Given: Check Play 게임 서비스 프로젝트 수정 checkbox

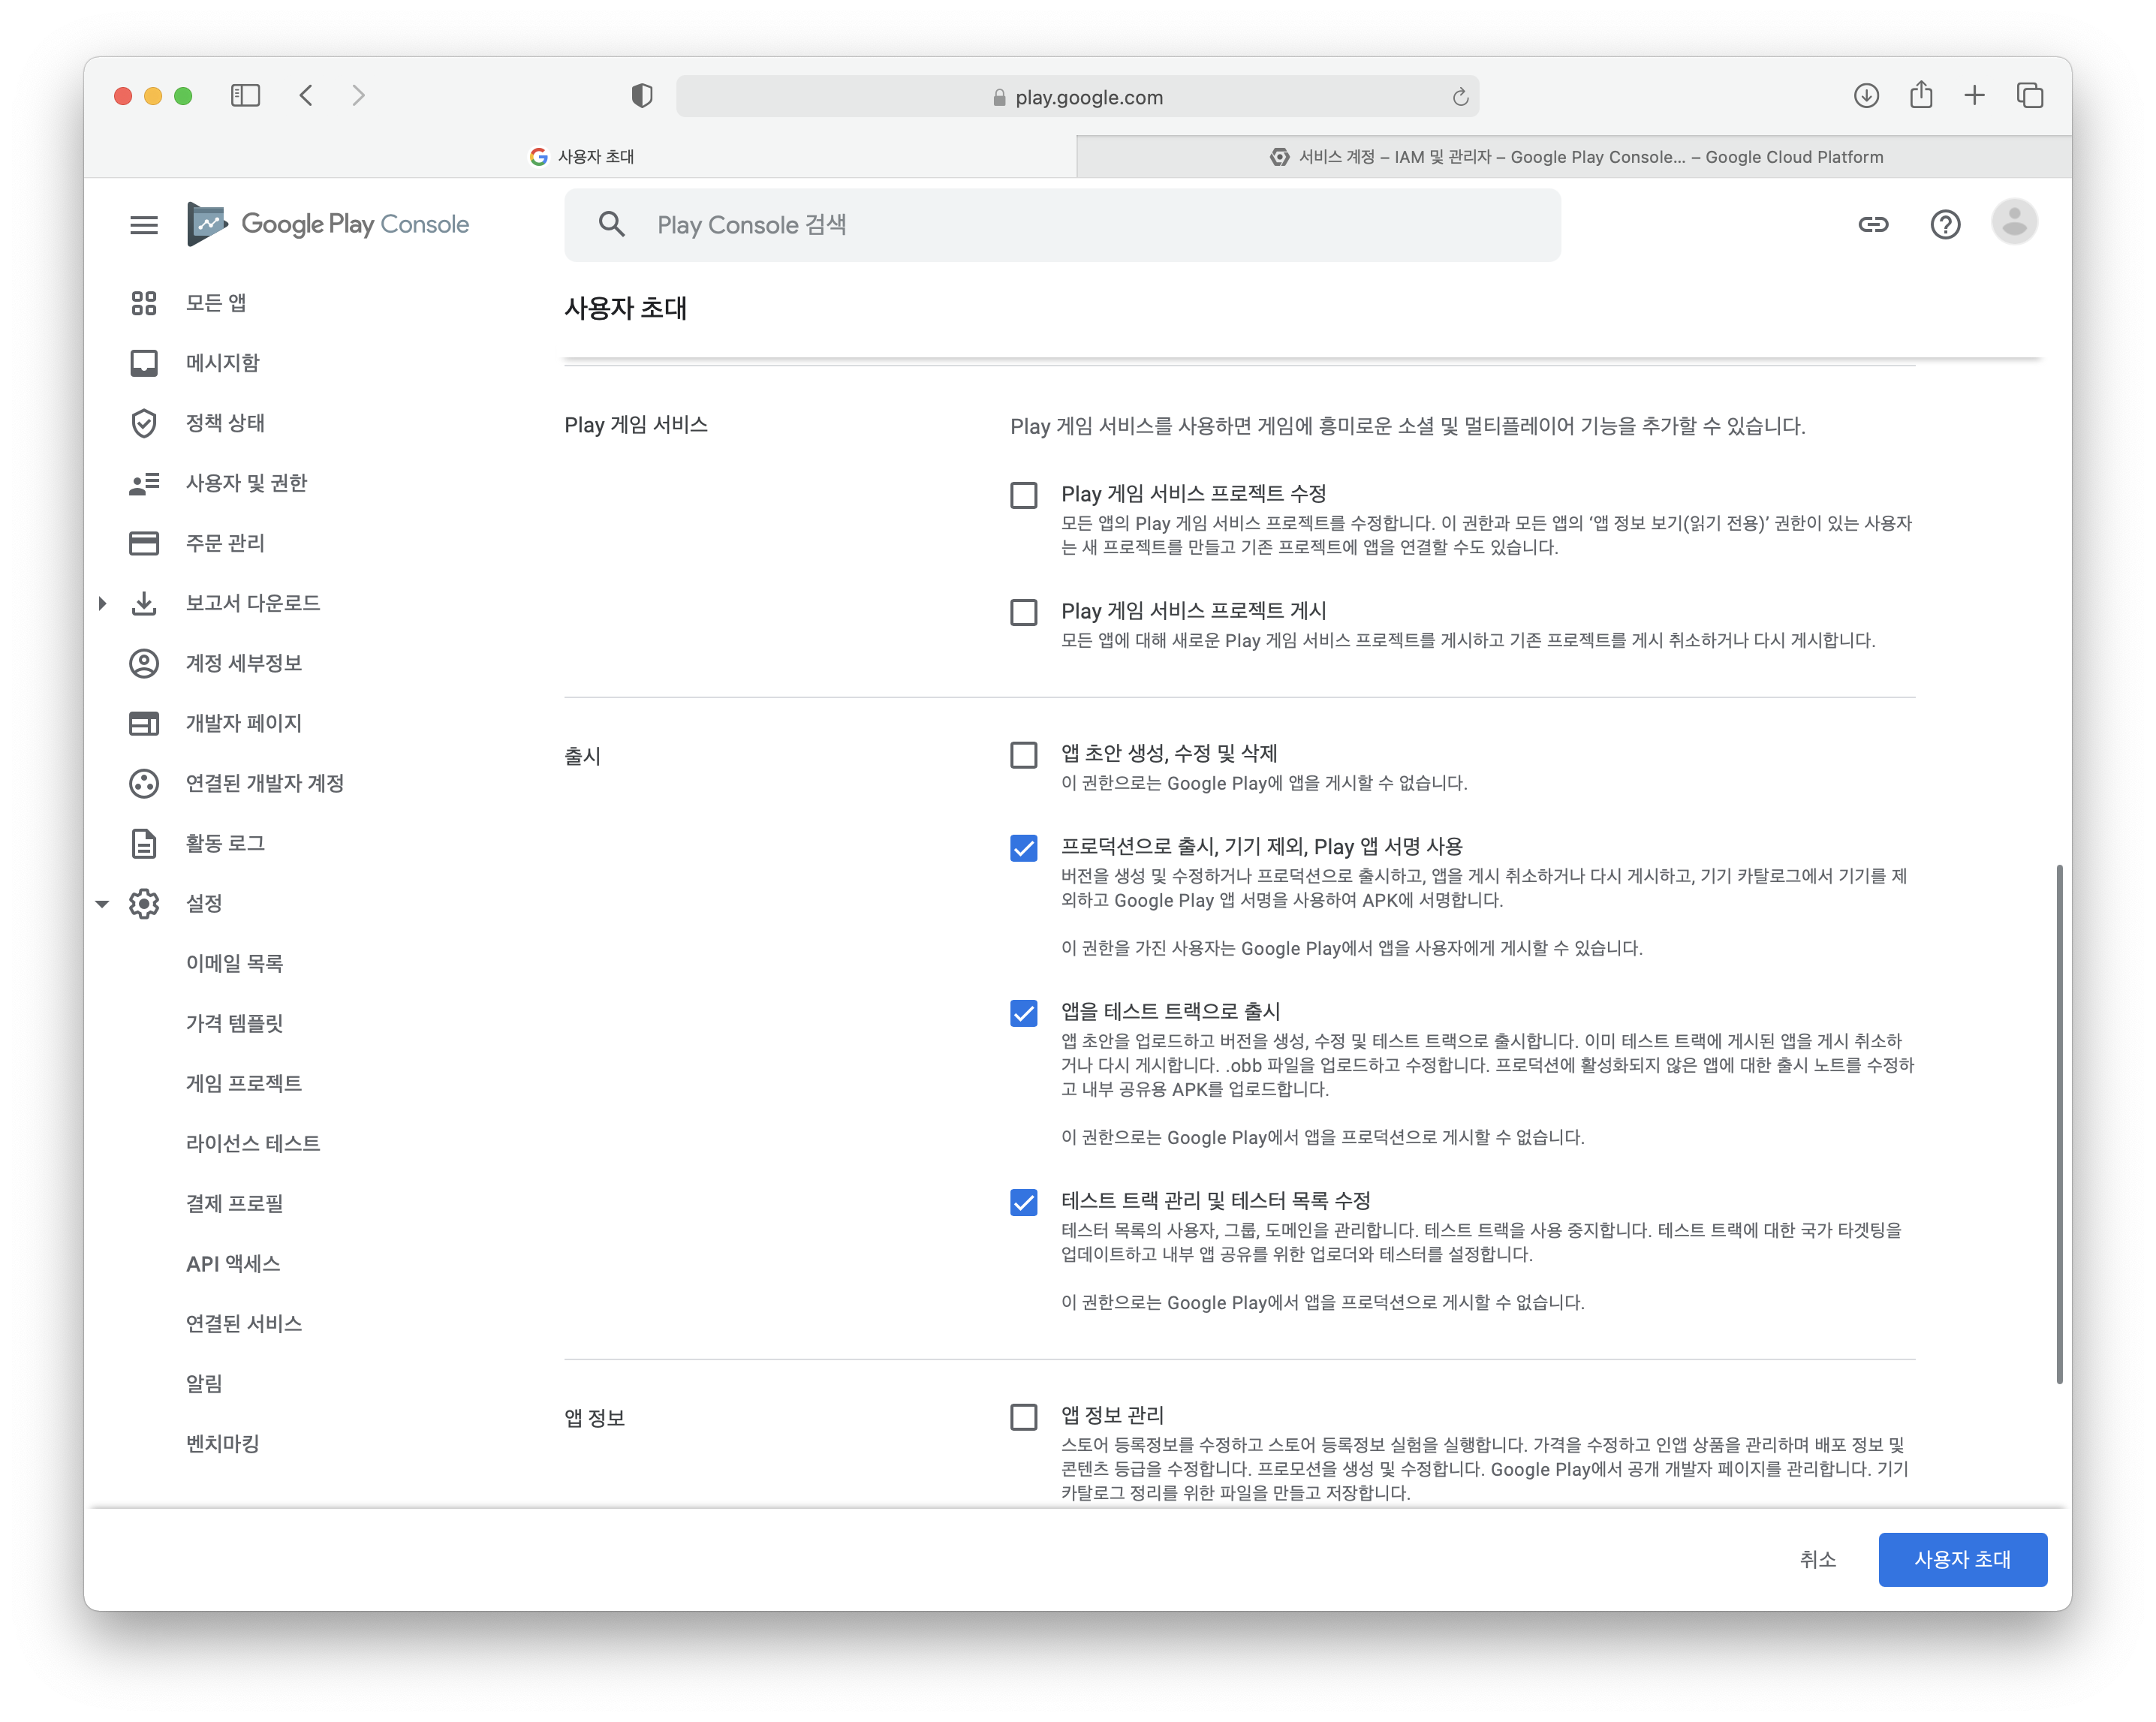Looking at the screenshot, I should pos(1023,496).
